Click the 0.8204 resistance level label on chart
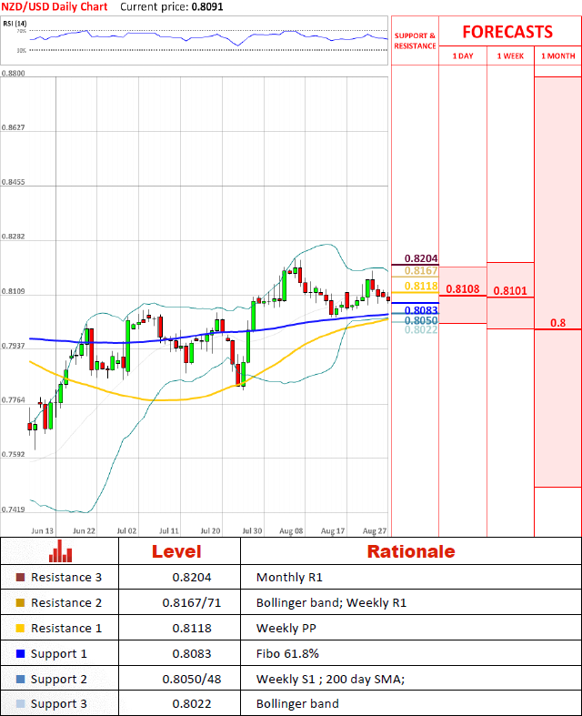The height and width of the screenshot is (716, 582). [x=420, y=258]
